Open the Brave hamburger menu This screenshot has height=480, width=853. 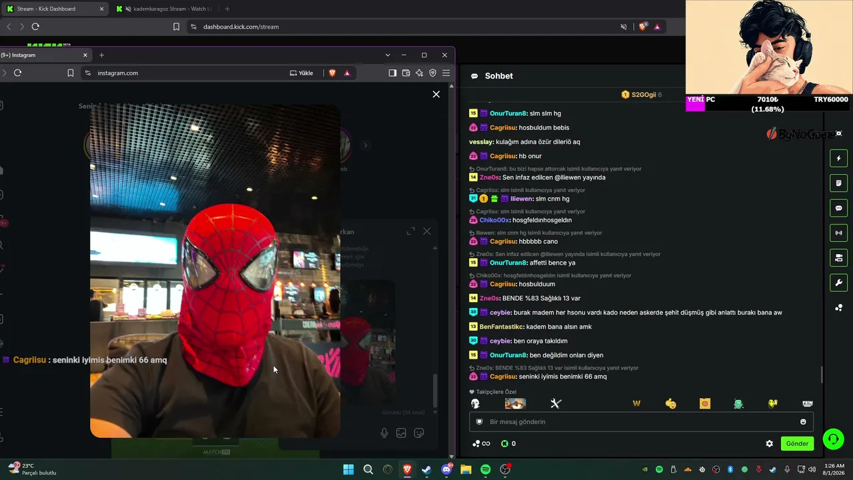[x=446, y=73]
